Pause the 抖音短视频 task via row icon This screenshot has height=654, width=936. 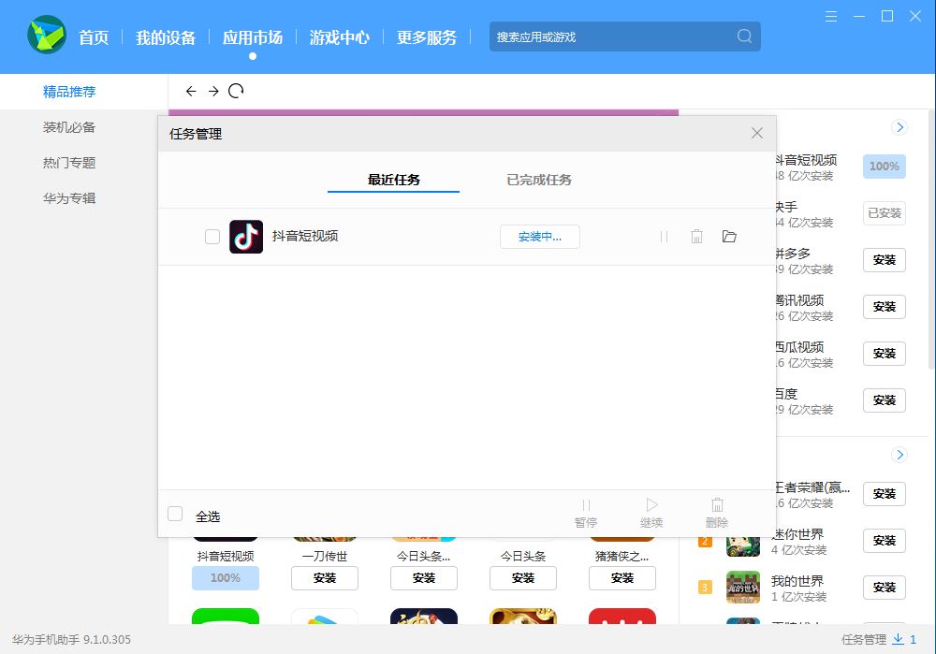tap(664, 237)
